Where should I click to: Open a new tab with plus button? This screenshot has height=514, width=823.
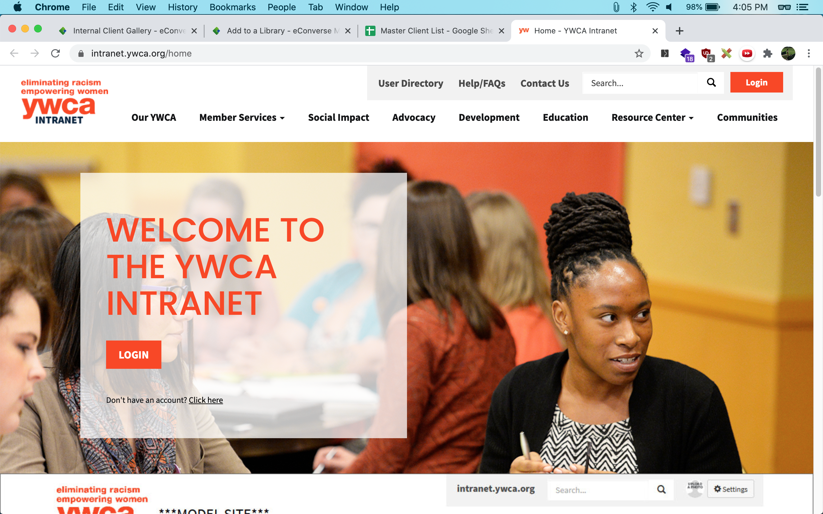point(679,31)
